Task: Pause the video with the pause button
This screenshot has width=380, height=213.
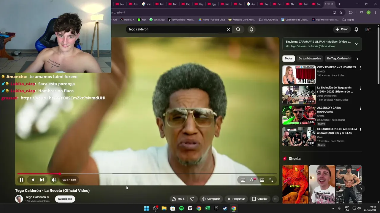Action: point(21,180)
